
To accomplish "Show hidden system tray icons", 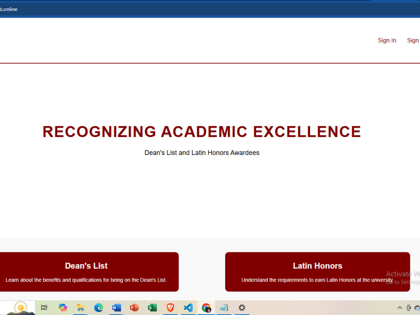I will point(400,307).
